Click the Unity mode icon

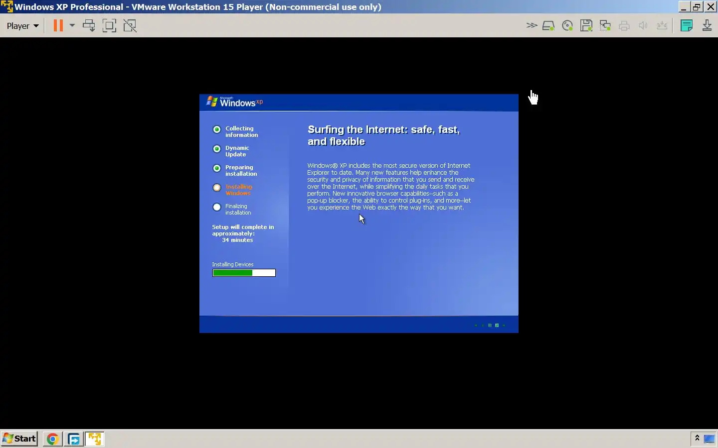click(130, 25)
